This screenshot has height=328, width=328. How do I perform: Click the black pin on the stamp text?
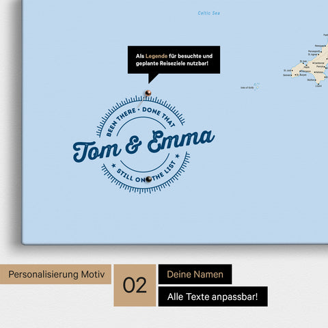point(148,179)
